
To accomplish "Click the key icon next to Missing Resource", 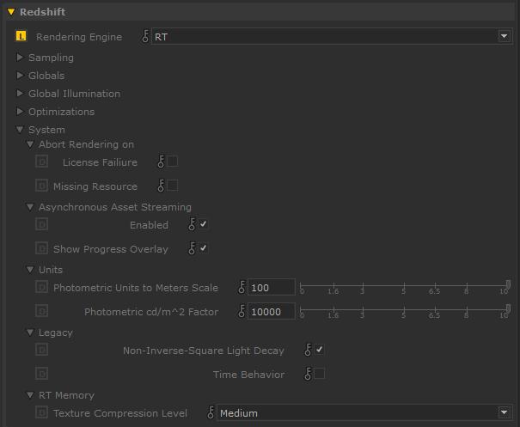I will tap(161, 186).
